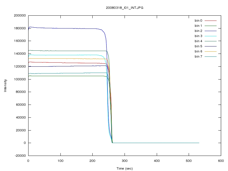The width and height of the screenshot is (228, 171).
Task: Click the plot title 20080318_I01_INT.JPG
Action: [125, 8]
